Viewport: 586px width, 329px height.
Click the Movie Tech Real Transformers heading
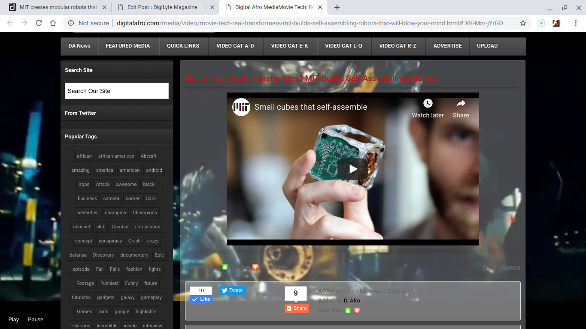click(x=313, y=78)
